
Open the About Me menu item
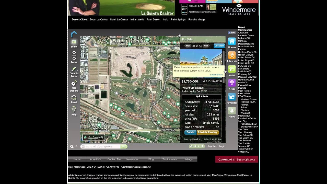tap(96, 159)
